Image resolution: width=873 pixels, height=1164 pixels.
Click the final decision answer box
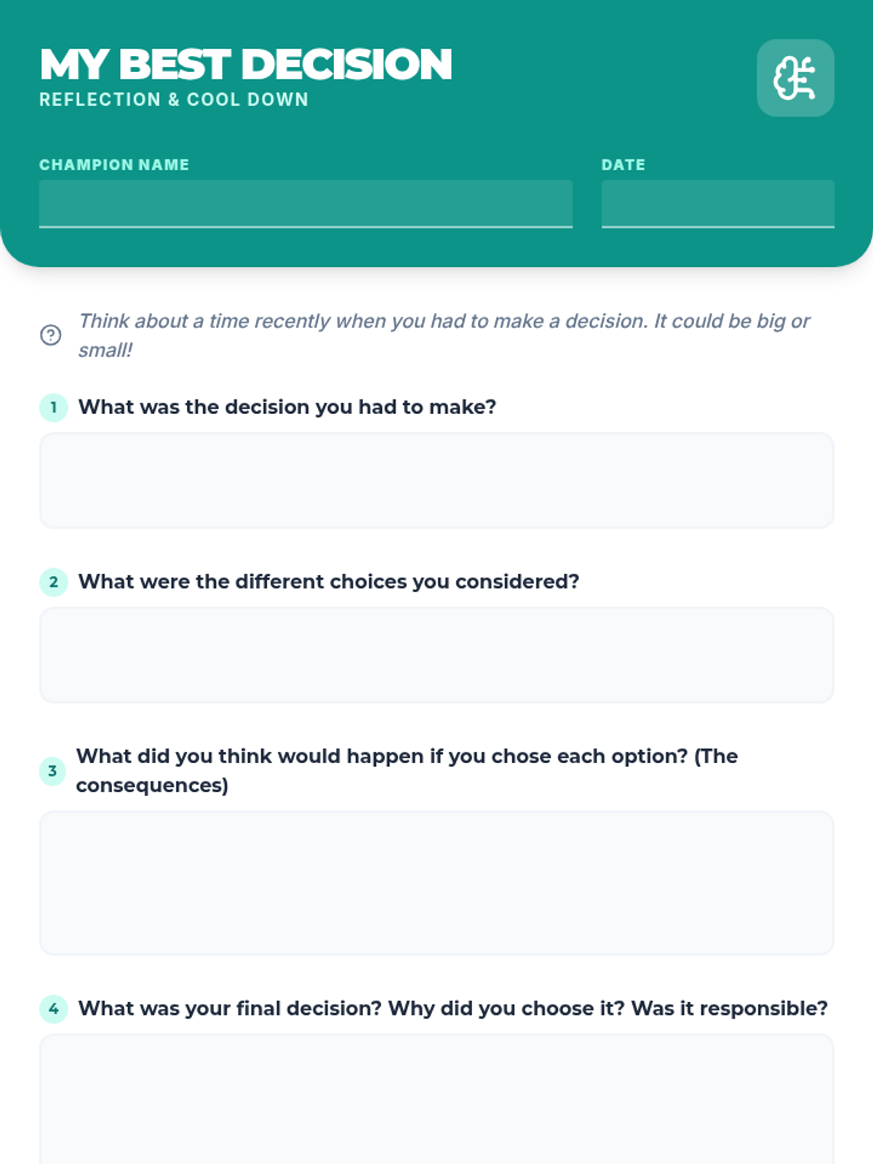pos(436,1099)
